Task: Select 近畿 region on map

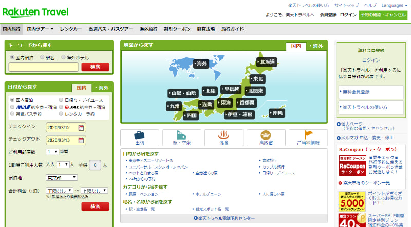Action: pos(206,105)
